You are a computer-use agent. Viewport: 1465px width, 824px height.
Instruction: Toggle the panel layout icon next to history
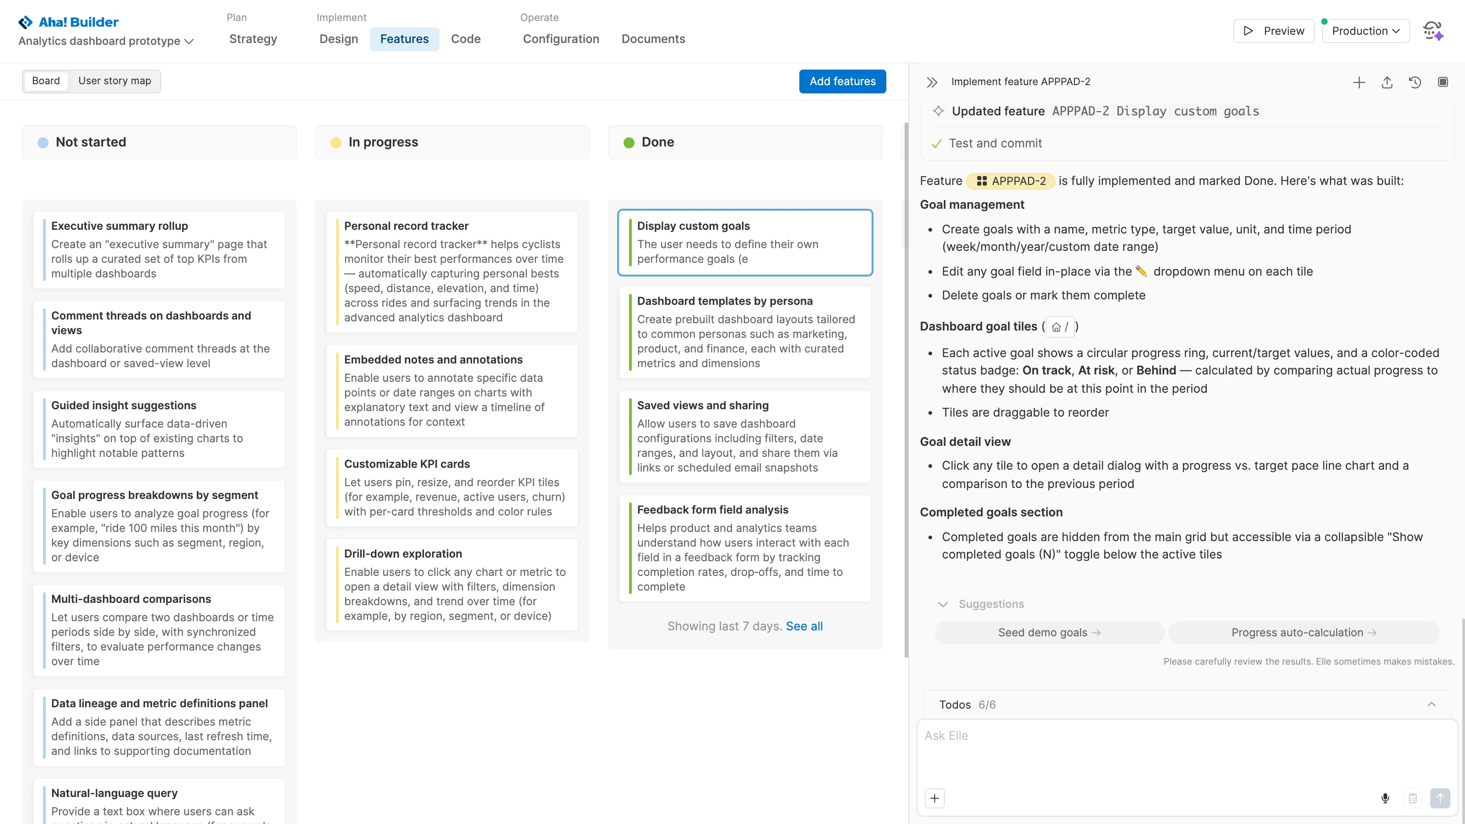1443,82
